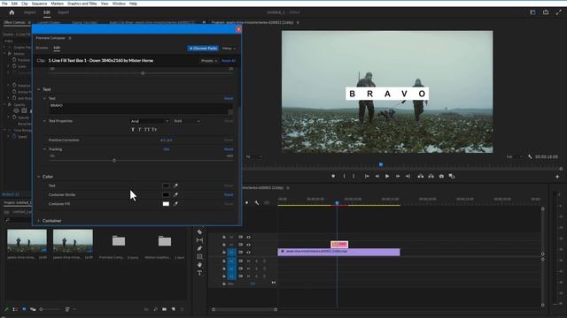Toggle animation stopwatch for Opacity in Effect Controls

pos(14,117)
